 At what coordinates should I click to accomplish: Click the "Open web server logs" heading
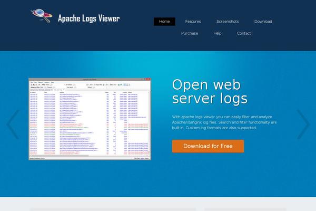(x=210, y=91)
